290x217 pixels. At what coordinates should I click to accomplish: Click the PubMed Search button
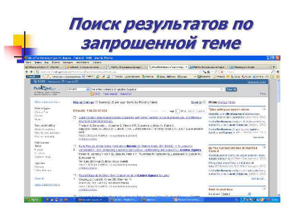(231, 89)
